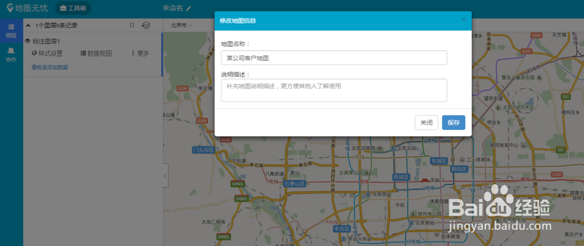584x246 pixels.
Task: Click the 玉渊潭公园 park marker
Action: (367, 172)
